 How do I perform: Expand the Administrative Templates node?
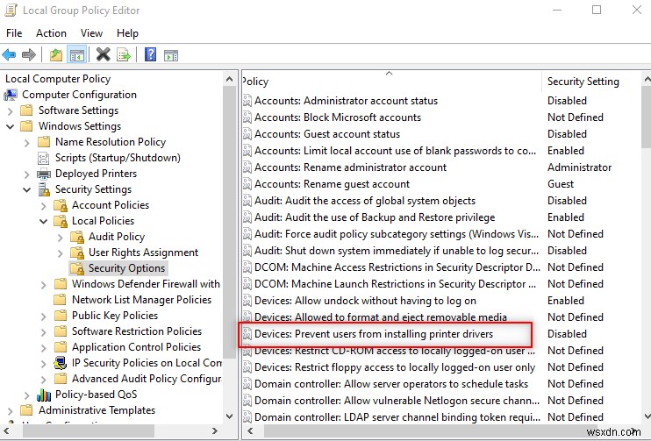coord(11,410)
